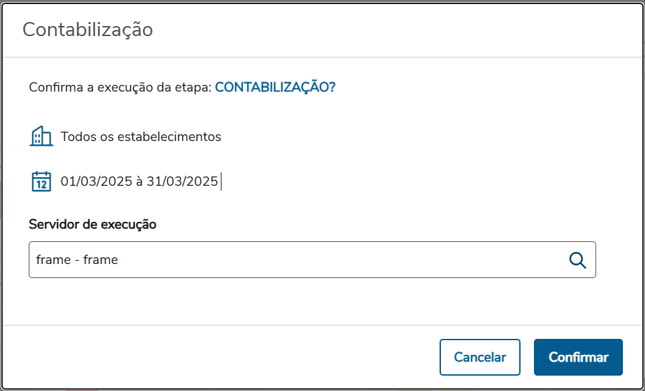Click the 'à' separator between dates
Screen dimensions: 645x391
[x=138, y=181]
